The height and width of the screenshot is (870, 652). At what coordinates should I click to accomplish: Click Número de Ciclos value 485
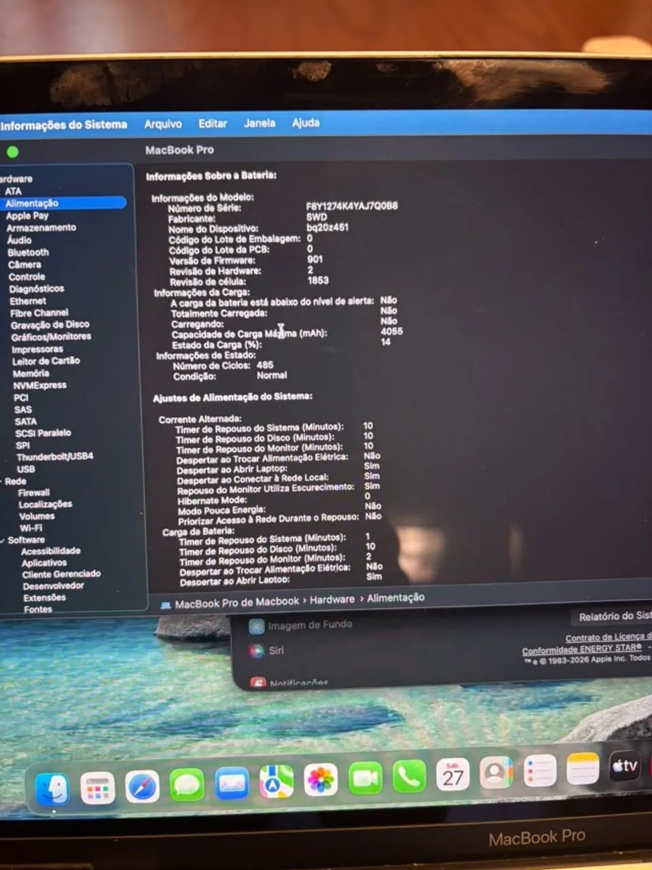(265, 365)
